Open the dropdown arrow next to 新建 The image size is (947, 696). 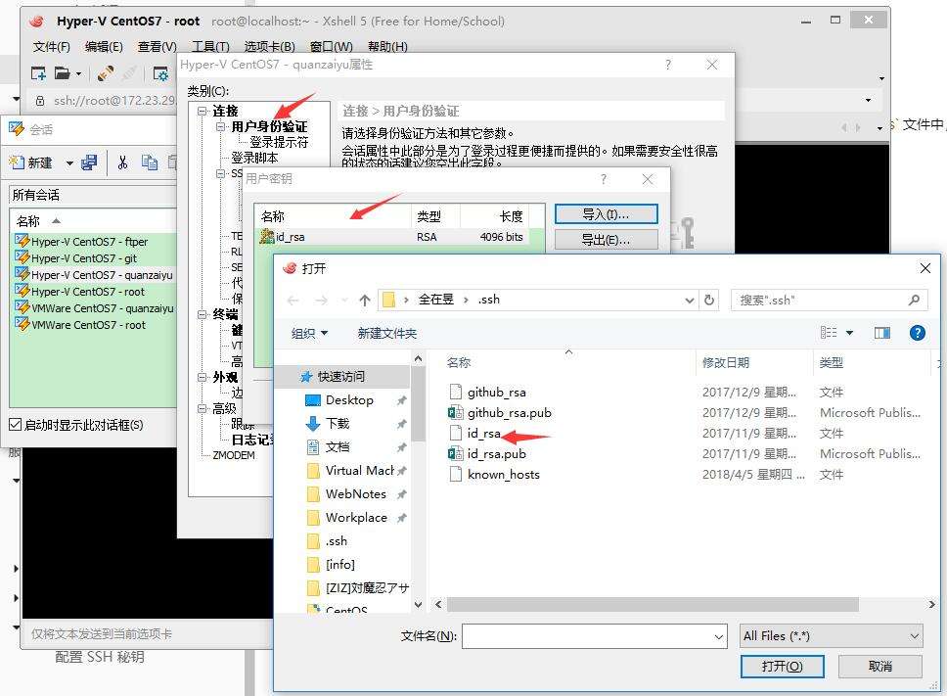point(69,163)
